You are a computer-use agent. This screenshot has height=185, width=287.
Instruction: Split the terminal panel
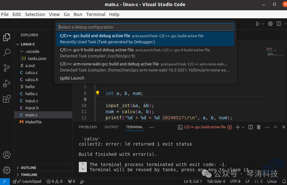pyautogui.click(x=250, y=127)
